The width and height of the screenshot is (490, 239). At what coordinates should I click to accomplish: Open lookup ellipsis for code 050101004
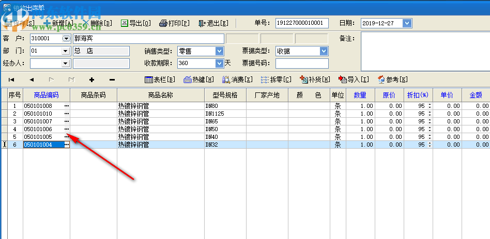tap(67, 145)
